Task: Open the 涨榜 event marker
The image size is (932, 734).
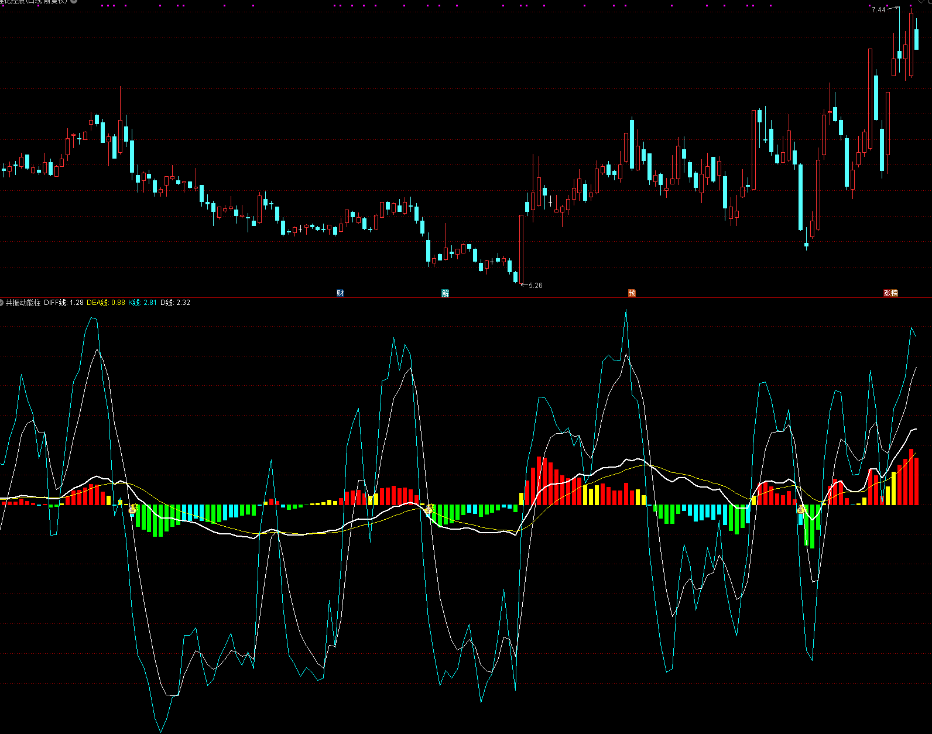Action: (x=890, y=293)
